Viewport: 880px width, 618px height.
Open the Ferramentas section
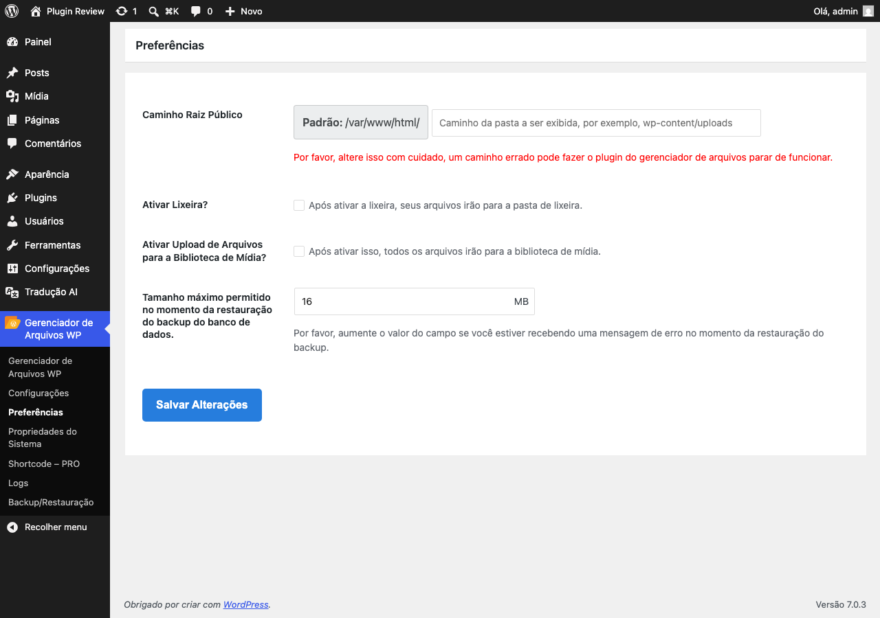pos(55,245)
